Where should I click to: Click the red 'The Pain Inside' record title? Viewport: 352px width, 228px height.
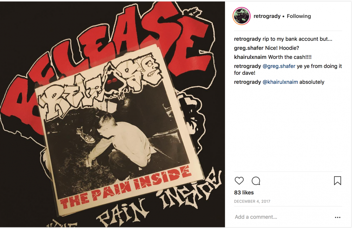click(126, 188)
